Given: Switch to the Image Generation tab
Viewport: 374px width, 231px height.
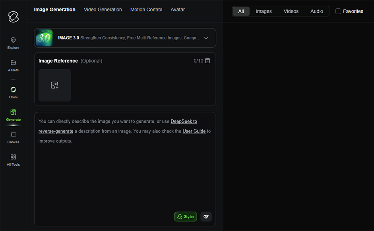Looking at the screenshot, I should 54,10.
